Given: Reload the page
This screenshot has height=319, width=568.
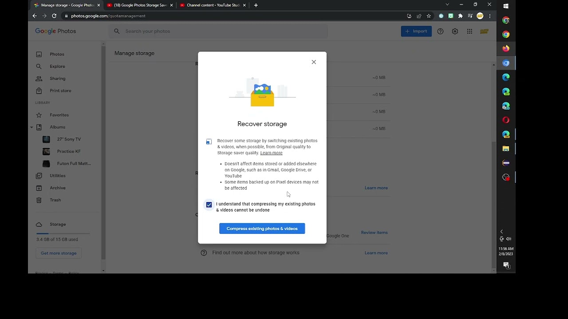Looking at the screenshot, I should pos(54,16).
